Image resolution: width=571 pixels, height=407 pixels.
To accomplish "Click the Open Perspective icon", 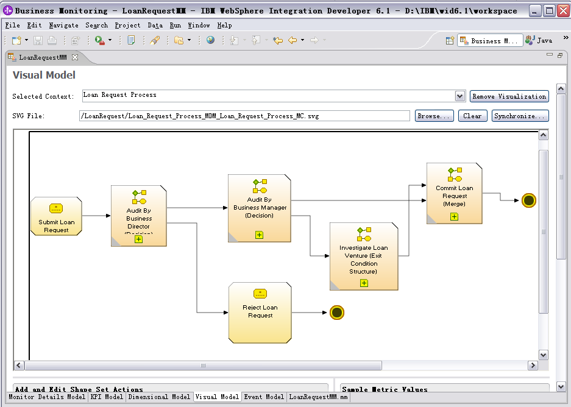I will (x=450, y=40).
